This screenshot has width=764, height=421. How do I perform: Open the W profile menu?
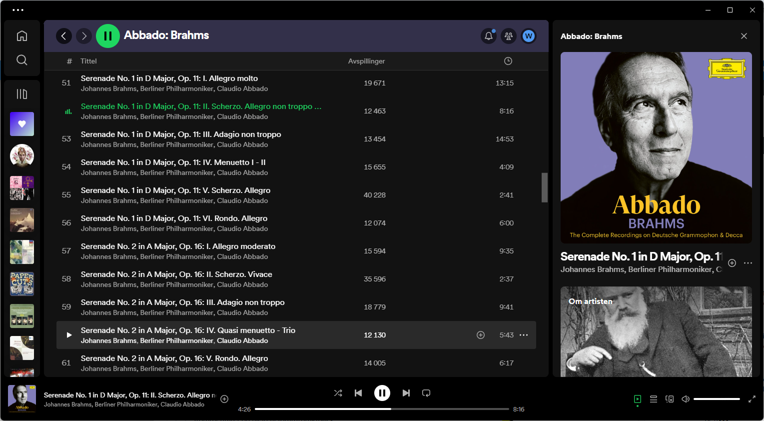point(529,36)
